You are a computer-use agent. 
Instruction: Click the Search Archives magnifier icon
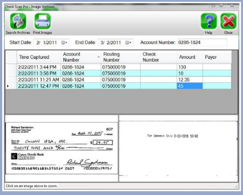(18, 21)
